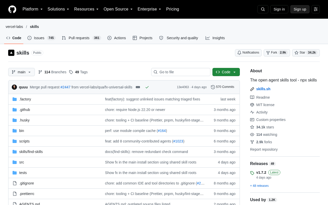Screen dimensions: 328x205
Task: Open the 49 Tags link
Action: (x=78, y=72)
